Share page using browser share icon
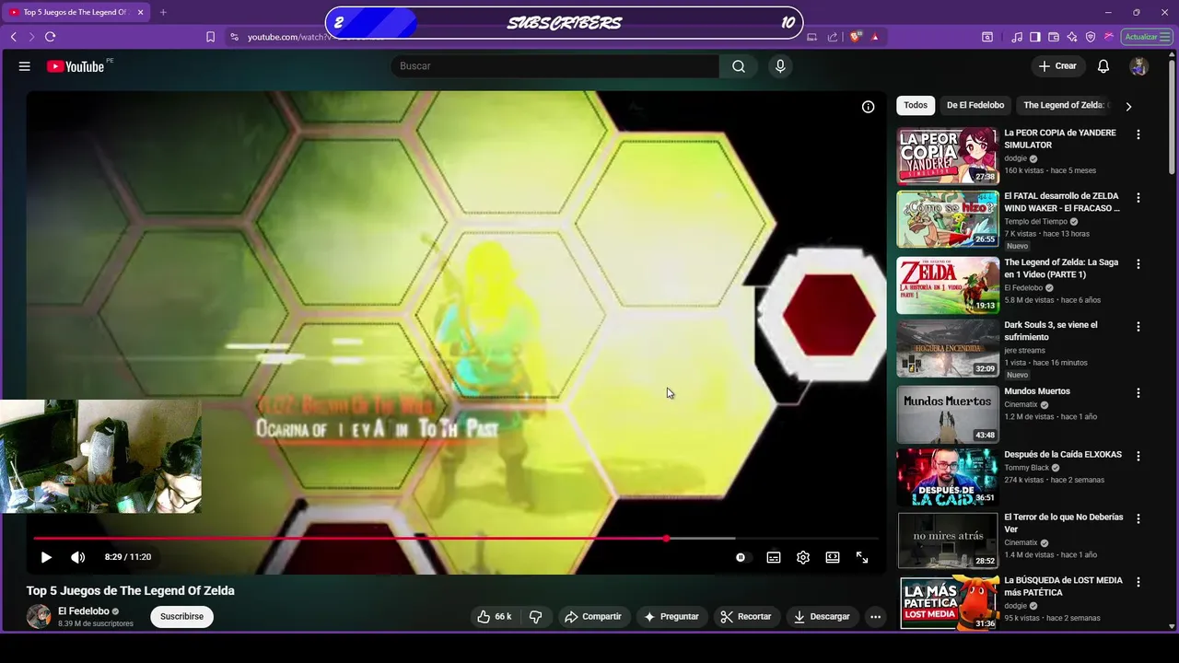Screen dimensions: 1179x663 point(833,37)
